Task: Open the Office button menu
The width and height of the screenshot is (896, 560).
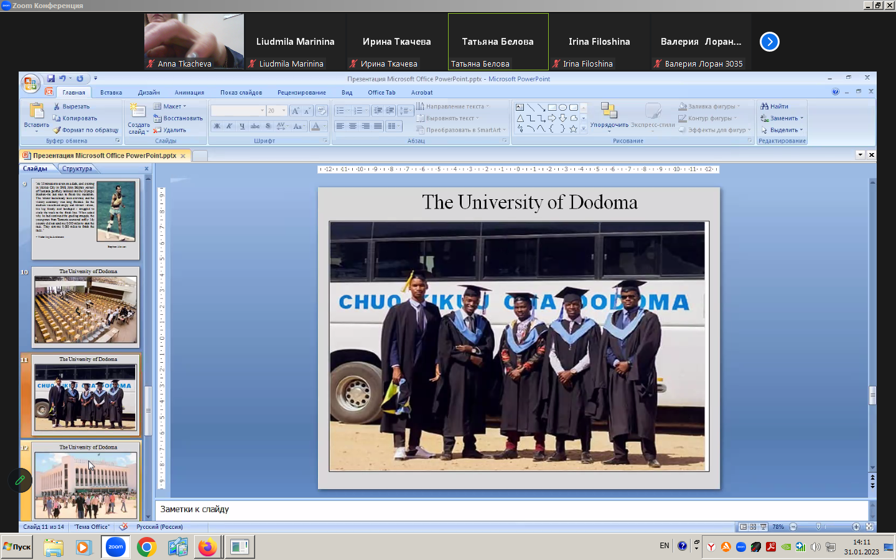Action: [30, 83]
